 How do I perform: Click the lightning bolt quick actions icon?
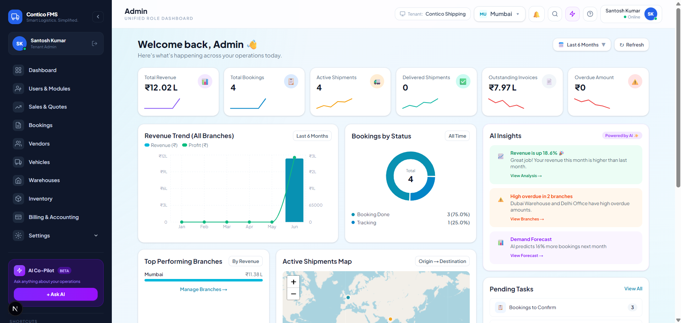click(x=572, y=14)
